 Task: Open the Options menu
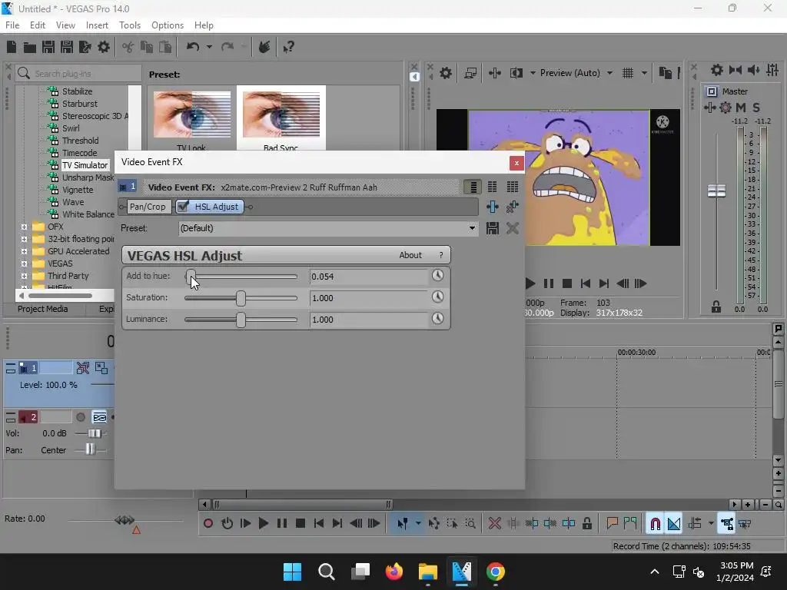(167, 25)
